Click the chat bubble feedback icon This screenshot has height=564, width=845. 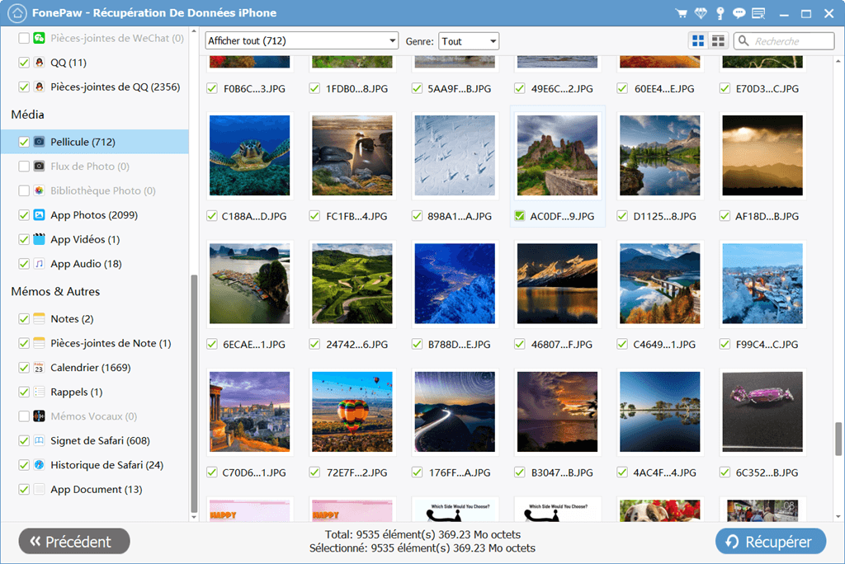739,13
